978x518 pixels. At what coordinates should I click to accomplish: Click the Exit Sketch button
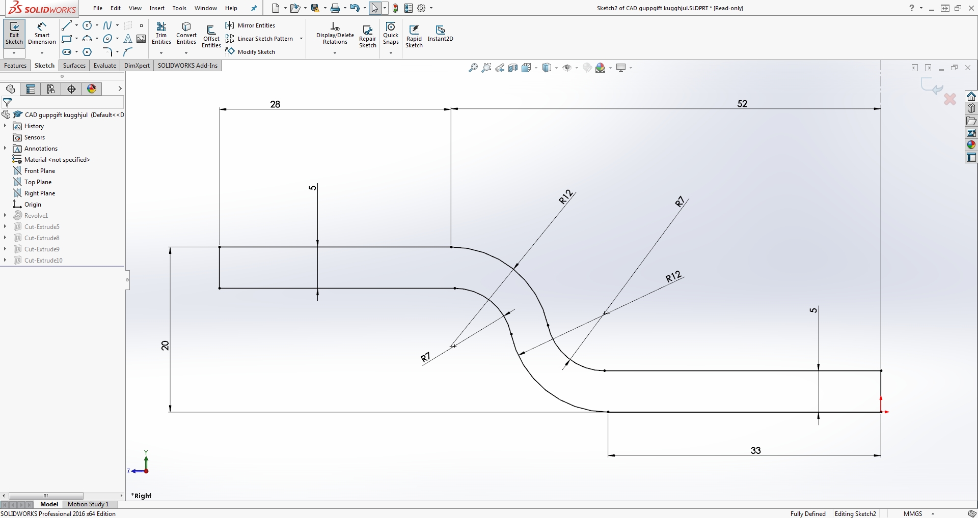coord(14,34)
